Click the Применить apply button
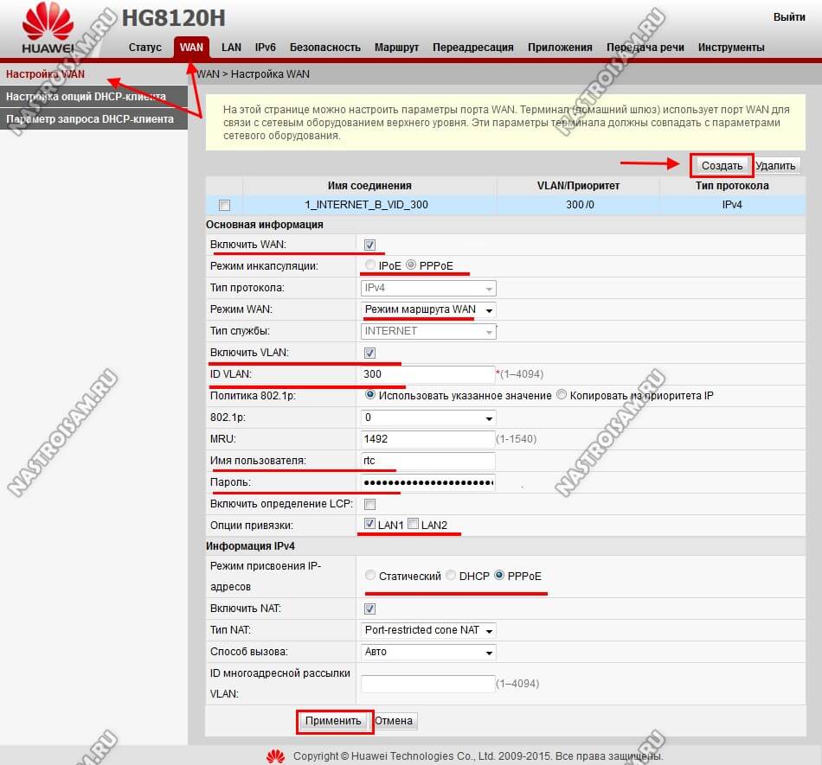The height and width of the screenshot is (765, 822). (x=334, y=720)
